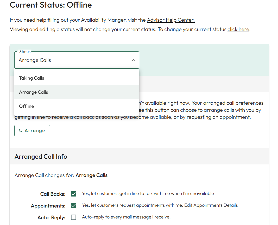Screen dimensions: 278x225
Task: Collapse the Status dropdown using chevron arrow
Action: (134, 60)
